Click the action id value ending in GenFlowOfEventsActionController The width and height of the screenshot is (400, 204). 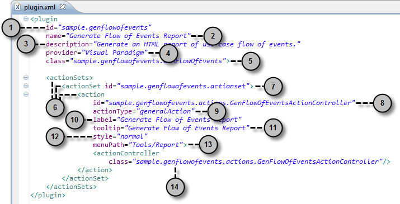coord(230,103)
